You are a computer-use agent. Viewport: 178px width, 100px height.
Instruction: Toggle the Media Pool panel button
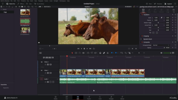coord(11,4)
